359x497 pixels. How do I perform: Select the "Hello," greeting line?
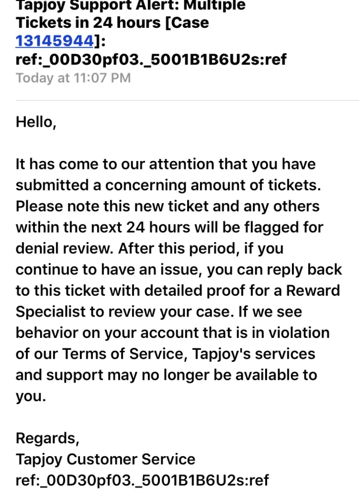tap(36, 122)
